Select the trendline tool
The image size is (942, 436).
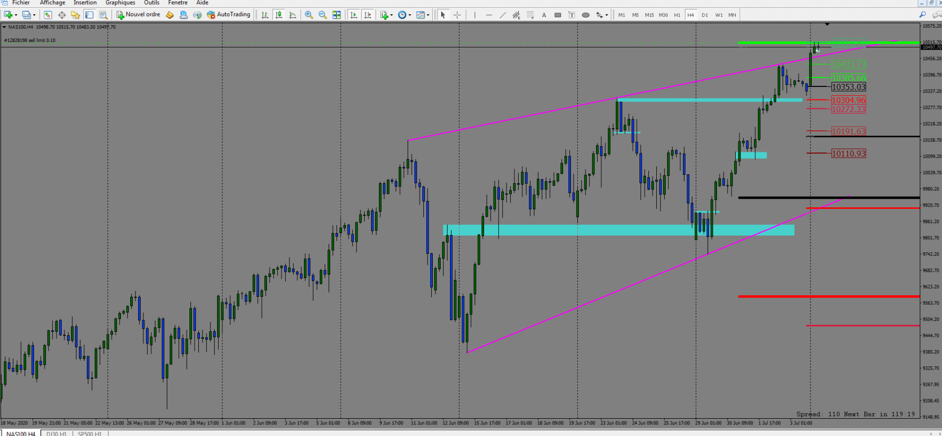point(502,15)
